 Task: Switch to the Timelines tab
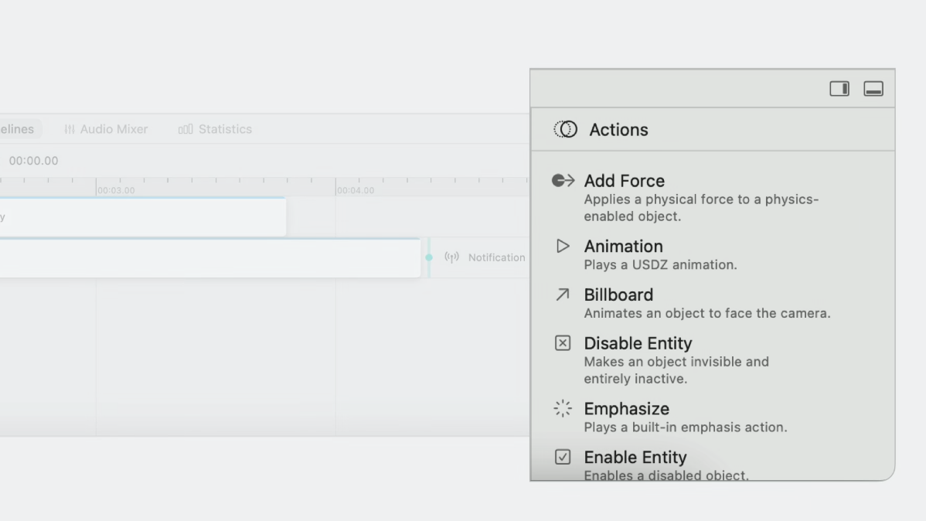pyautogui.click(x=17, y=129)
